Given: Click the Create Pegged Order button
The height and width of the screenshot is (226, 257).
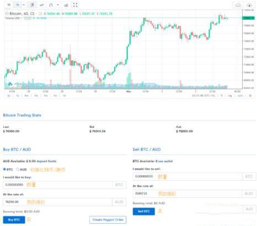Looking at the screenshot, I should pos(108,220).
